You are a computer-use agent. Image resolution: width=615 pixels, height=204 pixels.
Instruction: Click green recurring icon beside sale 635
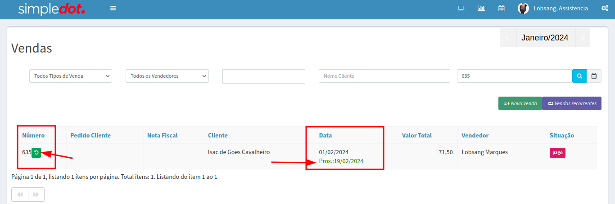click(x=36, y=153)
